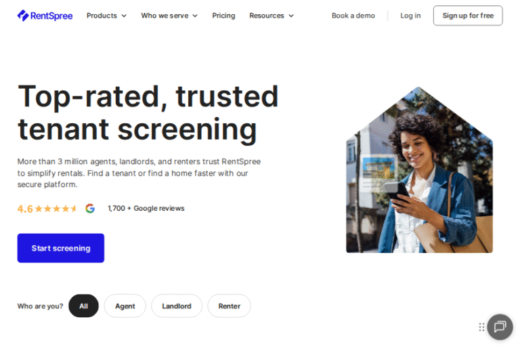Open the 1,700 + Google reviews link

pyautogui.click(x=146, y=208)
